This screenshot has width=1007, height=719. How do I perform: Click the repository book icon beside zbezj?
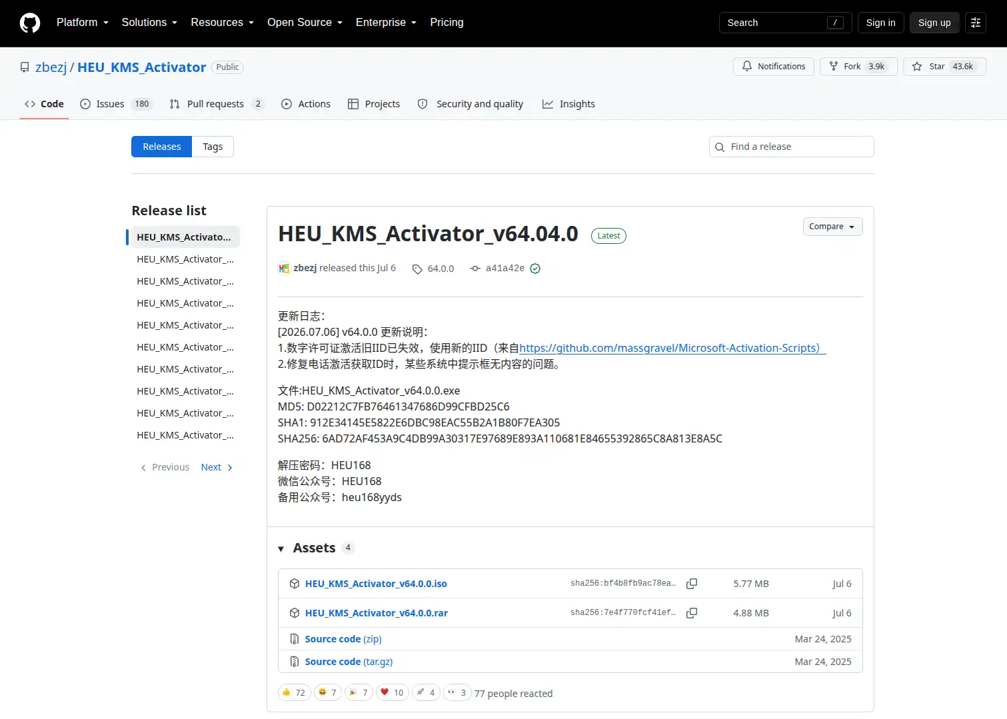25,67
